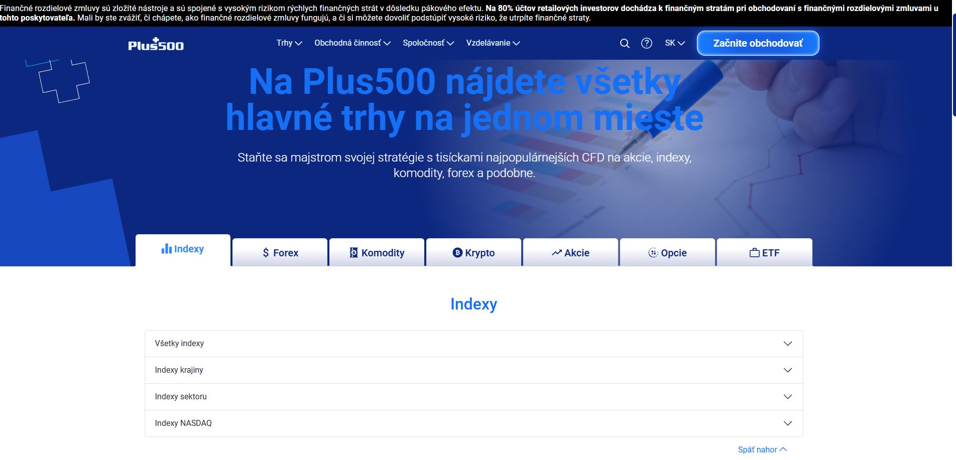Image resolution: width=956 pixels, height=460 pixels.
Task: Switch to the Forex tab label
Action: (x=286, y=253)
